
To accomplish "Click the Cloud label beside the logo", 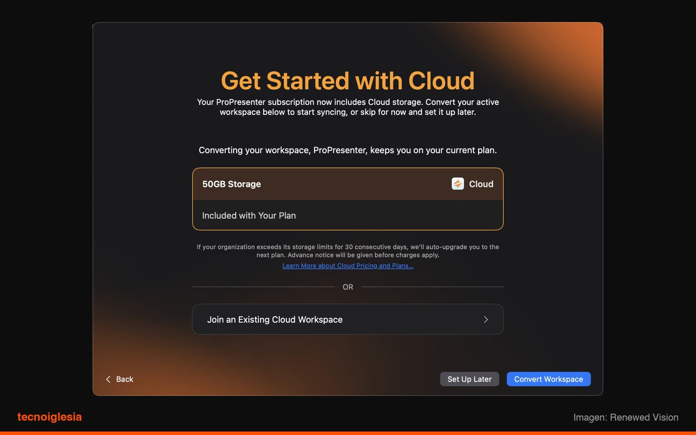I will tap(481, 184).
